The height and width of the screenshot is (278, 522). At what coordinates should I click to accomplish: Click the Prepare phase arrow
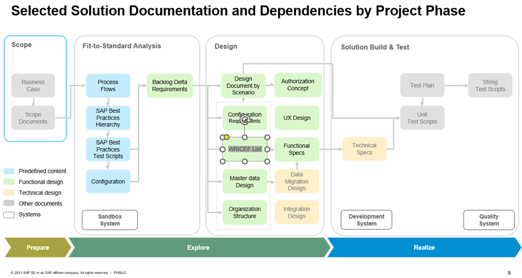(x=37, y=247)
